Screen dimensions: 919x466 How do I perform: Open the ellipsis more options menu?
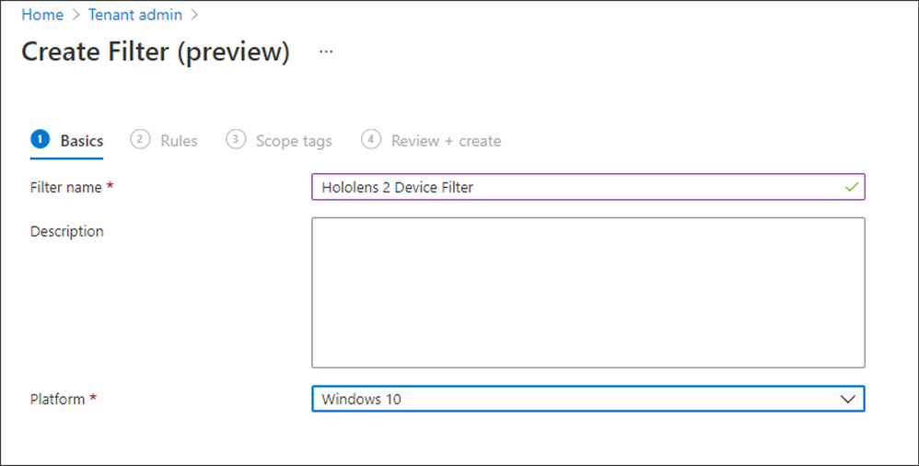[x=326, y=52]
